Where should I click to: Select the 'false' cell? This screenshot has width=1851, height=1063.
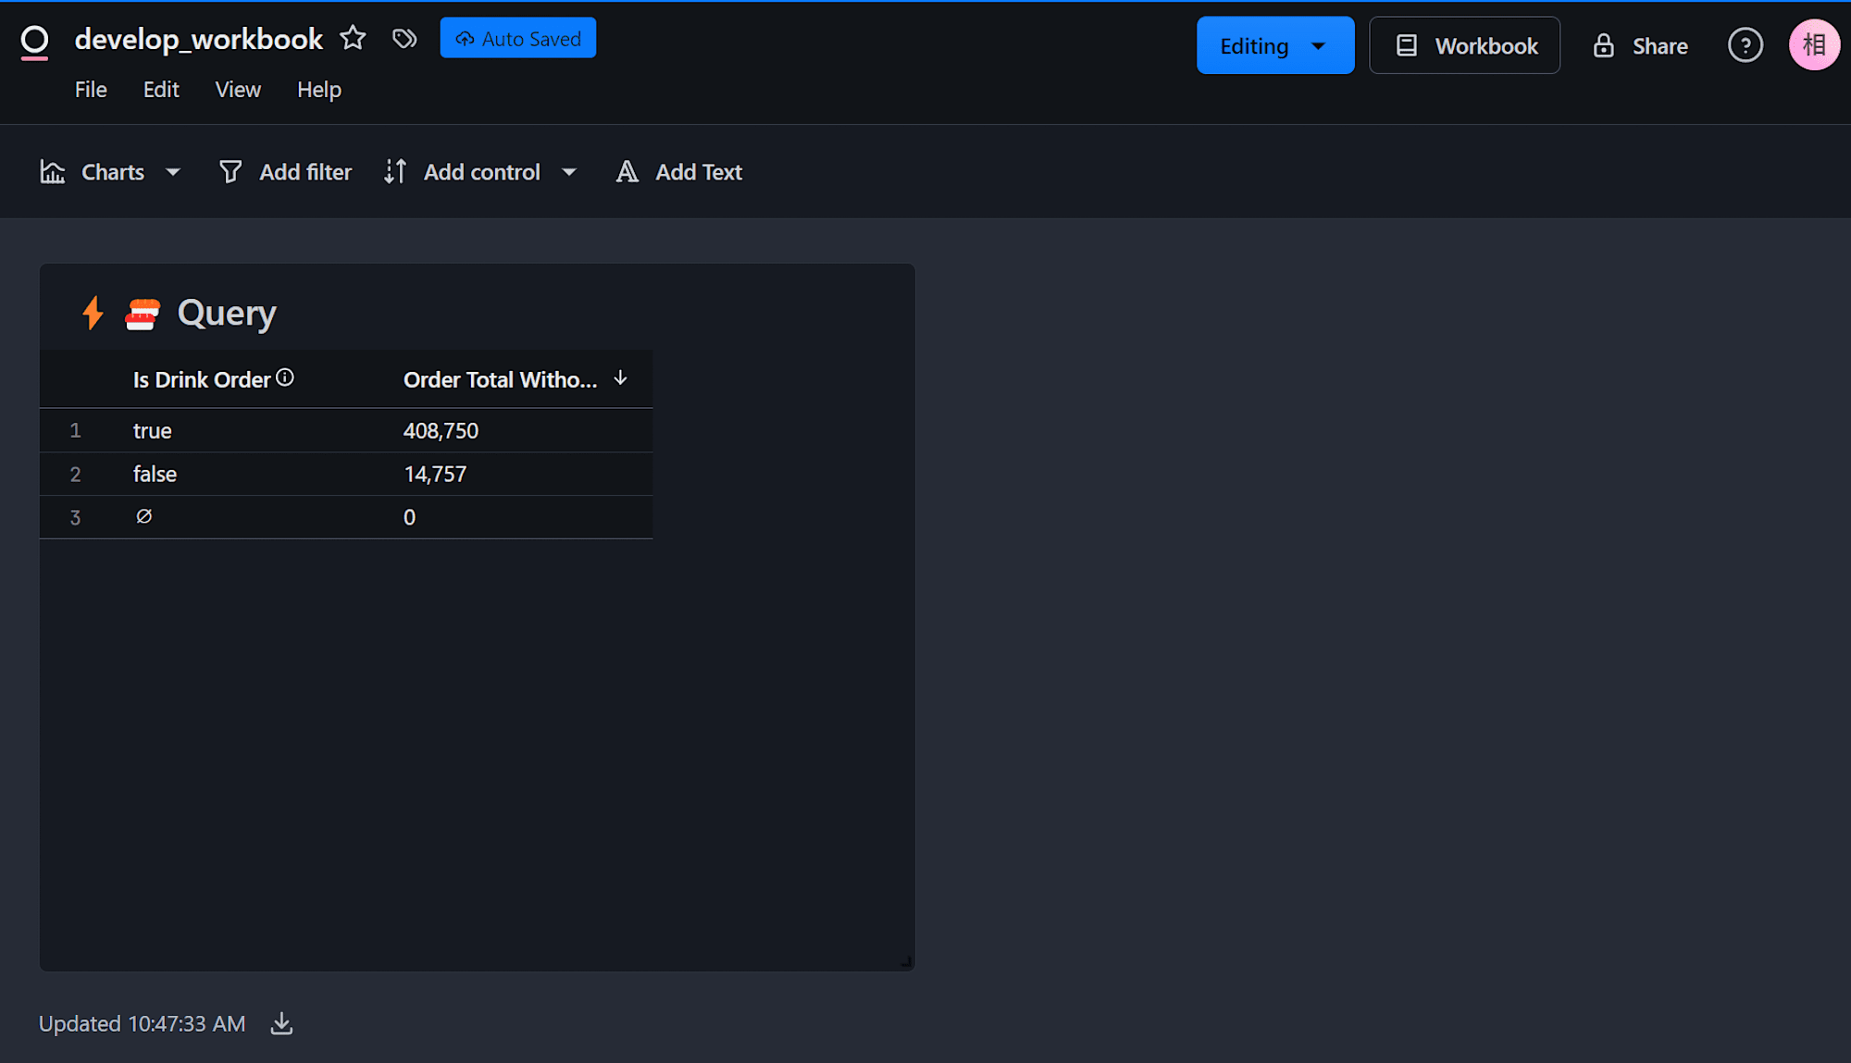[x=155, y=475]
